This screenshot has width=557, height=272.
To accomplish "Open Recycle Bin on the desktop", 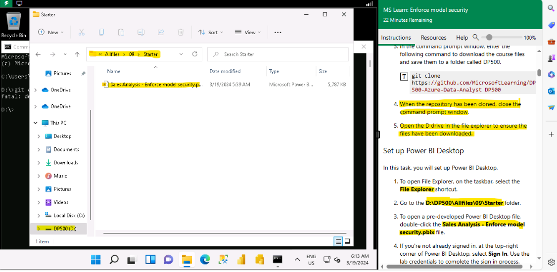I will (13, 26).
